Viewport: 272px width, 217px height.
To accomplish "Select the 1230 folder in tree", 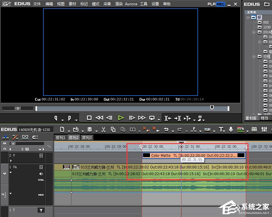I will 267,27.
